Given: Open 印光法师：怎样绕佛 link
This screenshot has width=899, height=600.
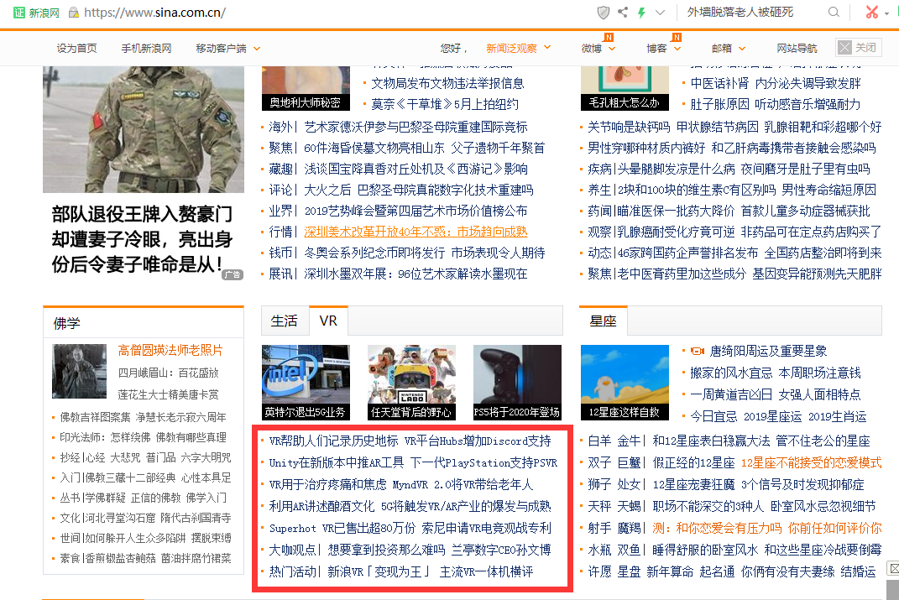Looking at the screenshot, I should coord(105,437).
